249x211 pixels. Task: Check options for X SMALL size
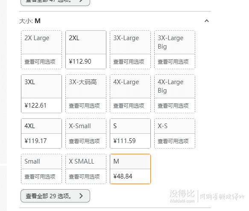86,169
